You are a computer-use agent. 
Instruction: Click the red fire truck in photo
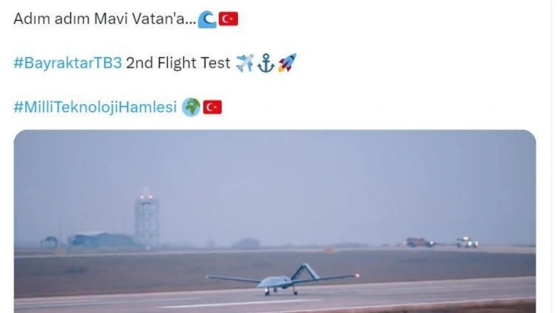coord(419,242)
